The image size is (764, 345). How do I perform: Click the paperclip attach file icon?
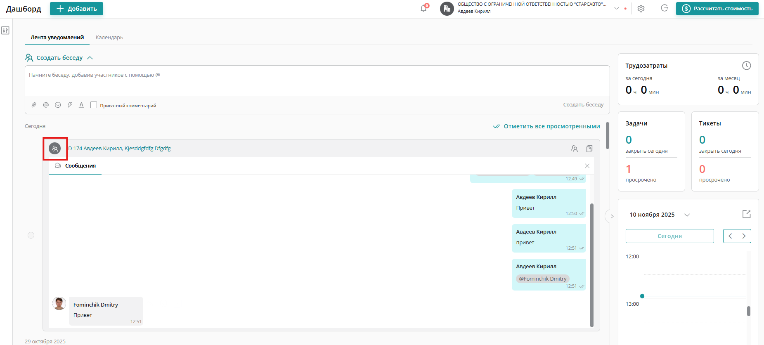tap(34, 105)
